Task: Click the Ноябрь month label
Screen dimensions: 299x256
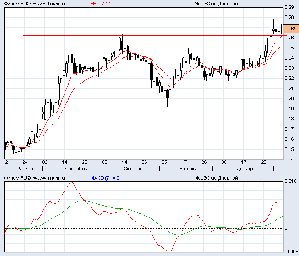Action: pyautogui.click(x=187, y=169)
